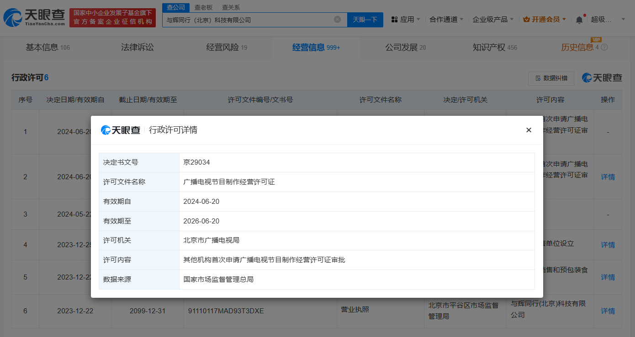The height and width of the screenshot is (337, 635).
Task: Click the 天眼一下 search button
Action: click(x=365, y=20)
